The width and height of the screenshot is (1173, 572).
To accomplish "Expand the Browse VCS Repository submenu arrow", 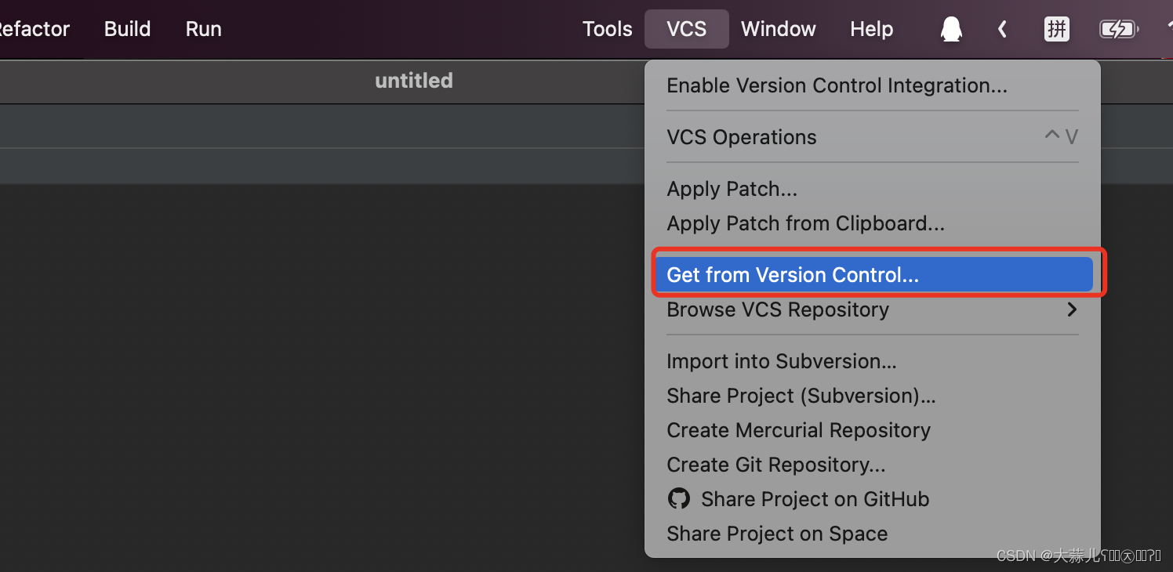I will click(1072, 310).
